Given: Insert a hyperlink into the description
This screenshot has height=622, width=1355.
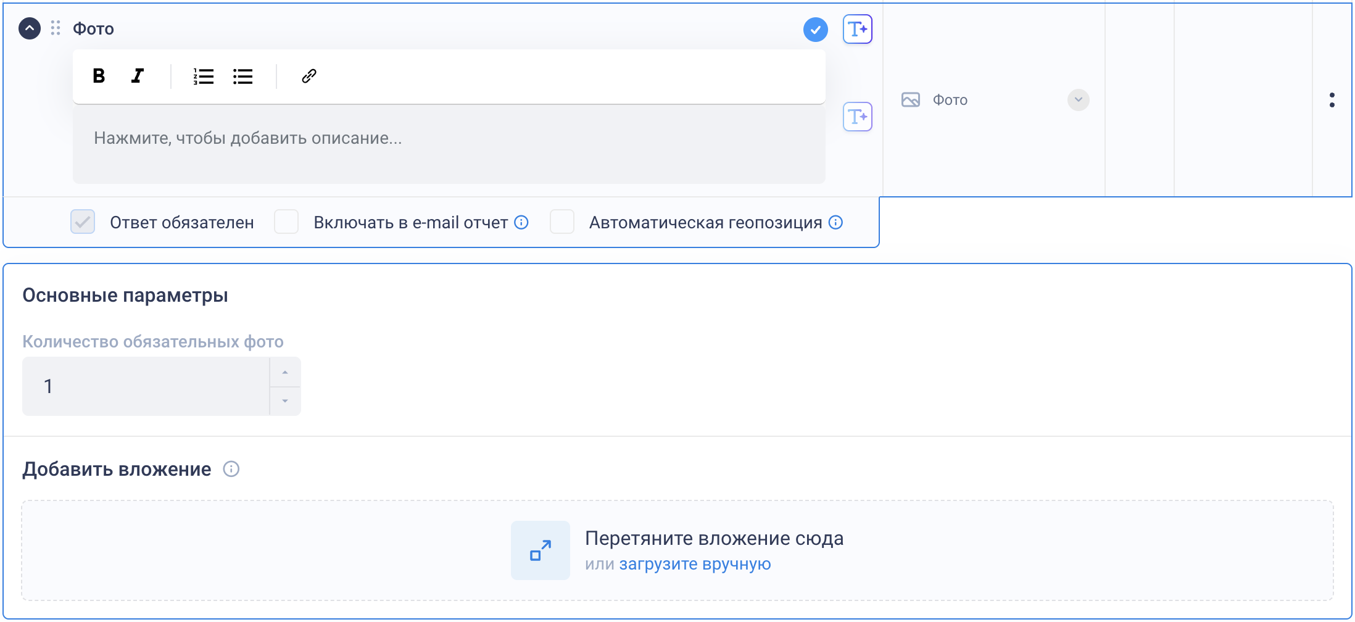Looking at the screenshot, I should [309, 76].
